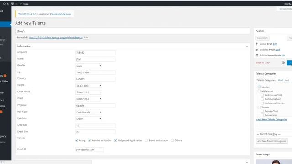Open the Screen Options tab

(x=285, y=9)
